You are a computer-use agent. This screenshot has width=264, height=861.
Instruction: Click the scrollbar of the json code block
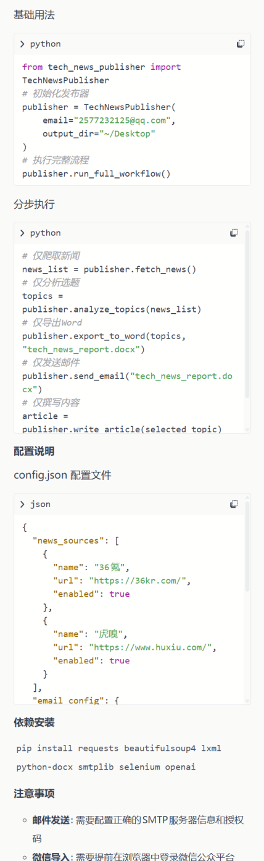pyautogui.click(x=247, y=547)
